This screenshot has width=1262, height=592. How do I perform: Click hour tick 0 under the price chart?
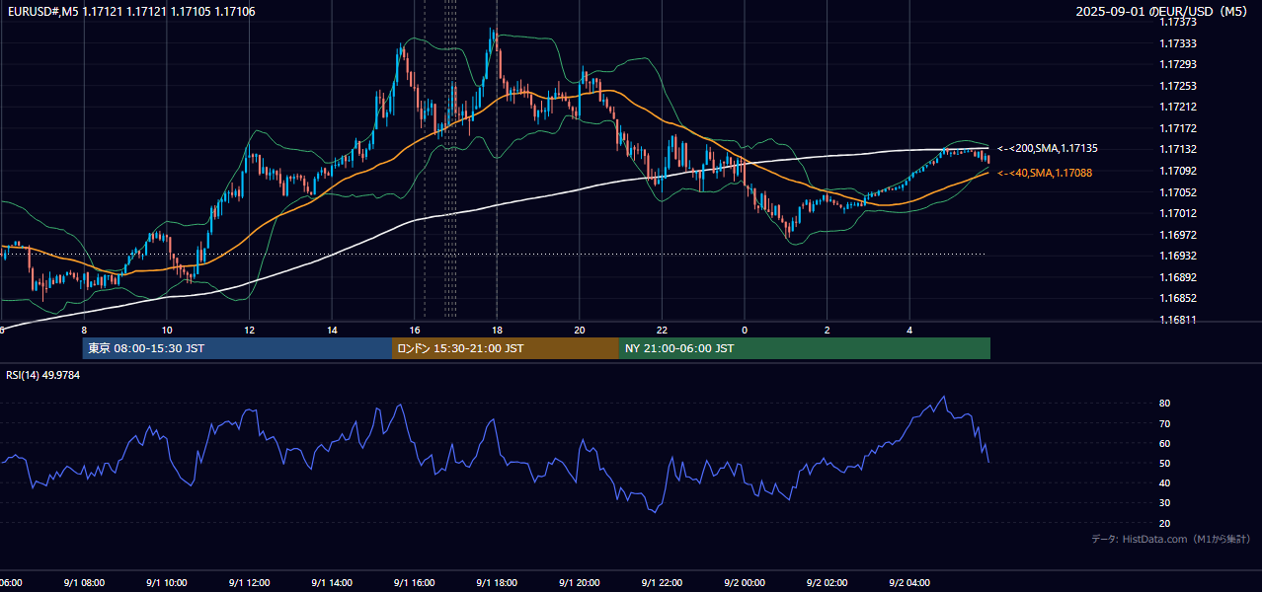745,330
